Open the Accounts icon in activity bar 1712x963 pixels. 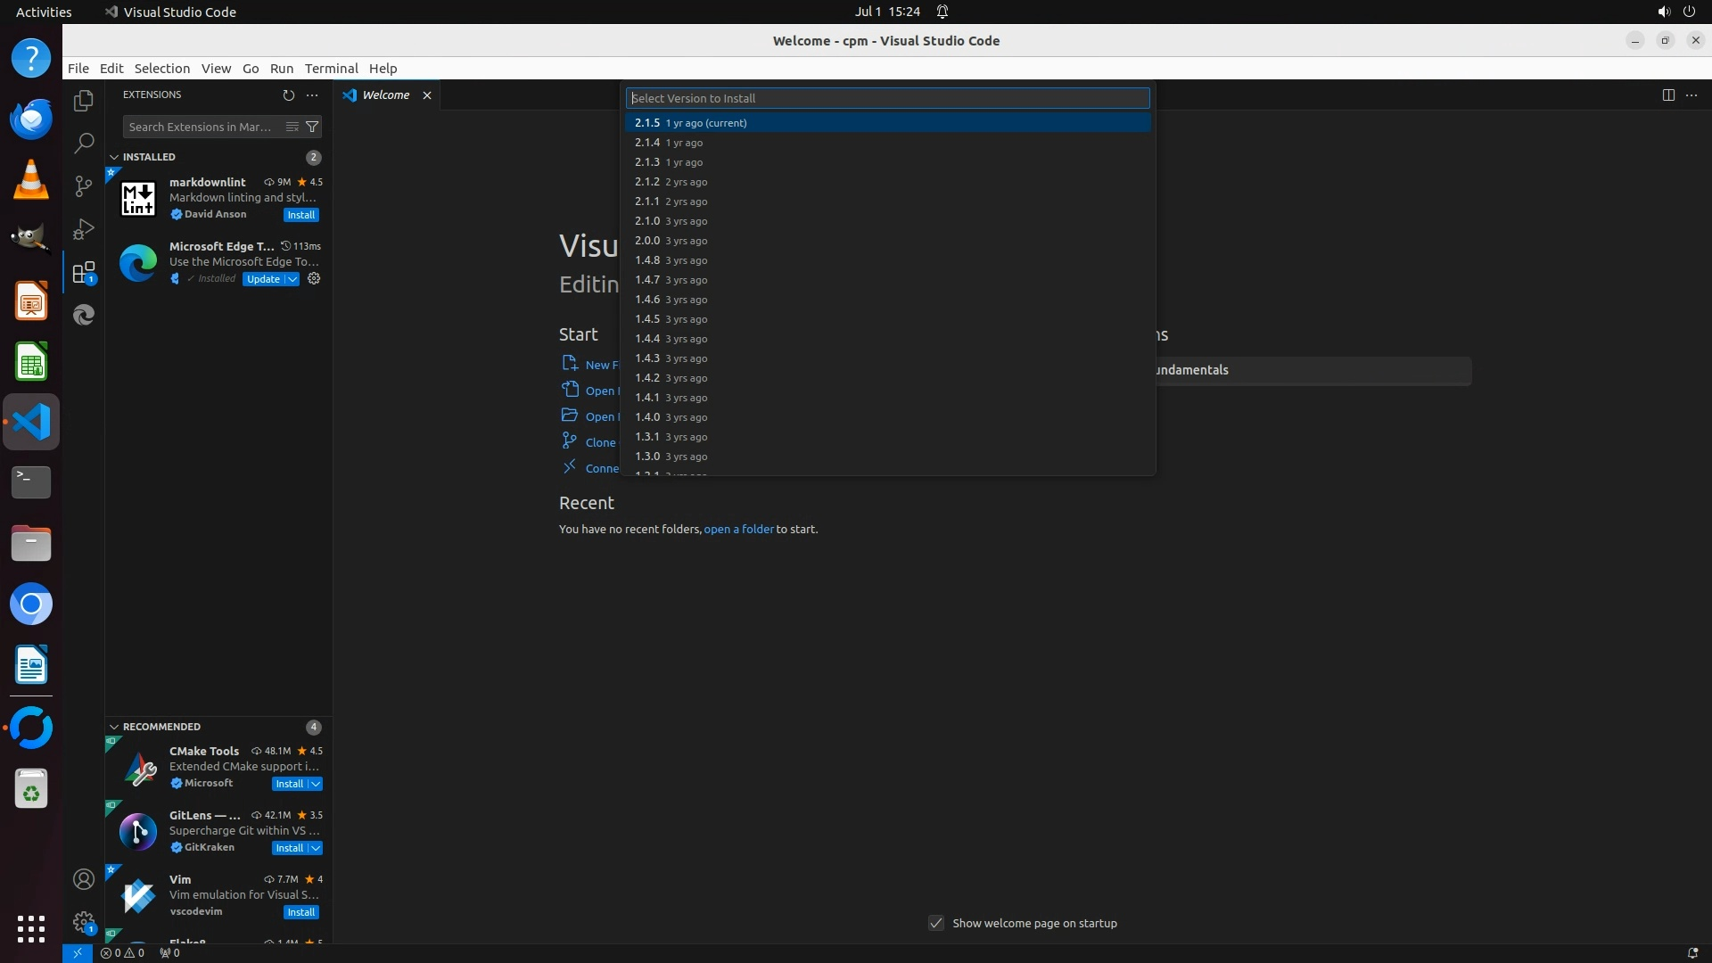coord(84,879)
